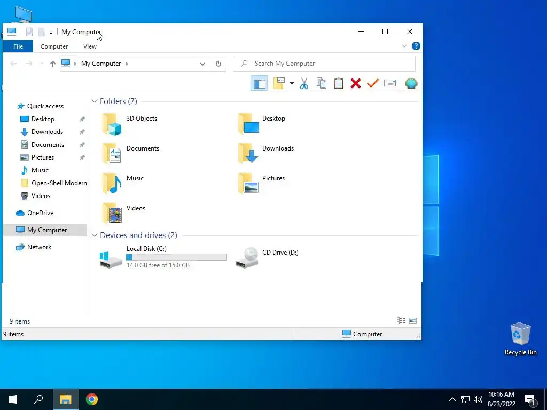Switch to details view layout button
This screenshot has height=410, width=547.
click(x=401, y=320)
